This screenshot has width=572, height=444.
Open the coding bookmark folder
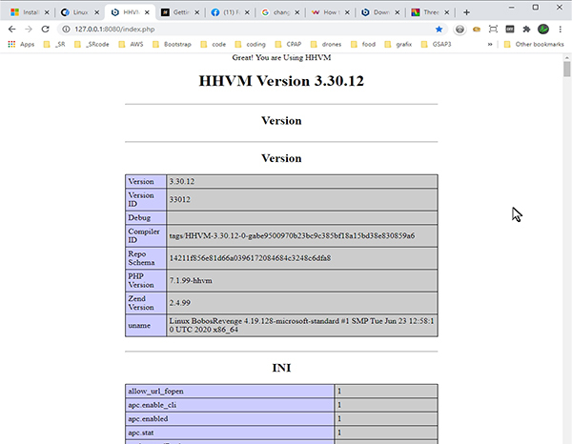250,44
